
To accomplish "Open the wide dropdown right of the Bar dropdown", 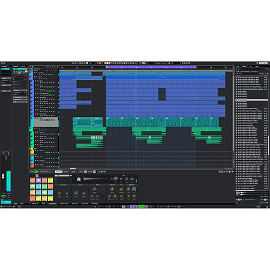I will click(x=161, y=63).
